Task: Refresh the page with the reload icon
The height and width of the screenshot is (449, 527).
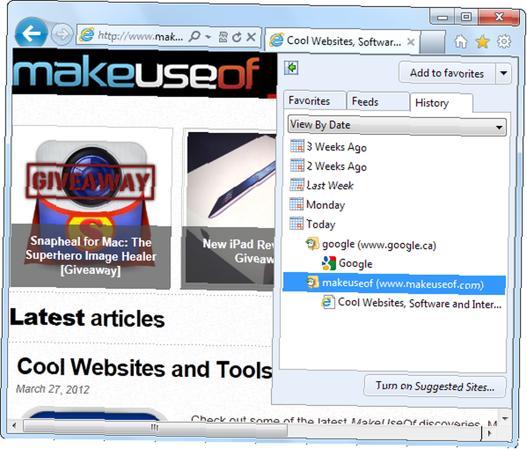Action: (237, 37)
